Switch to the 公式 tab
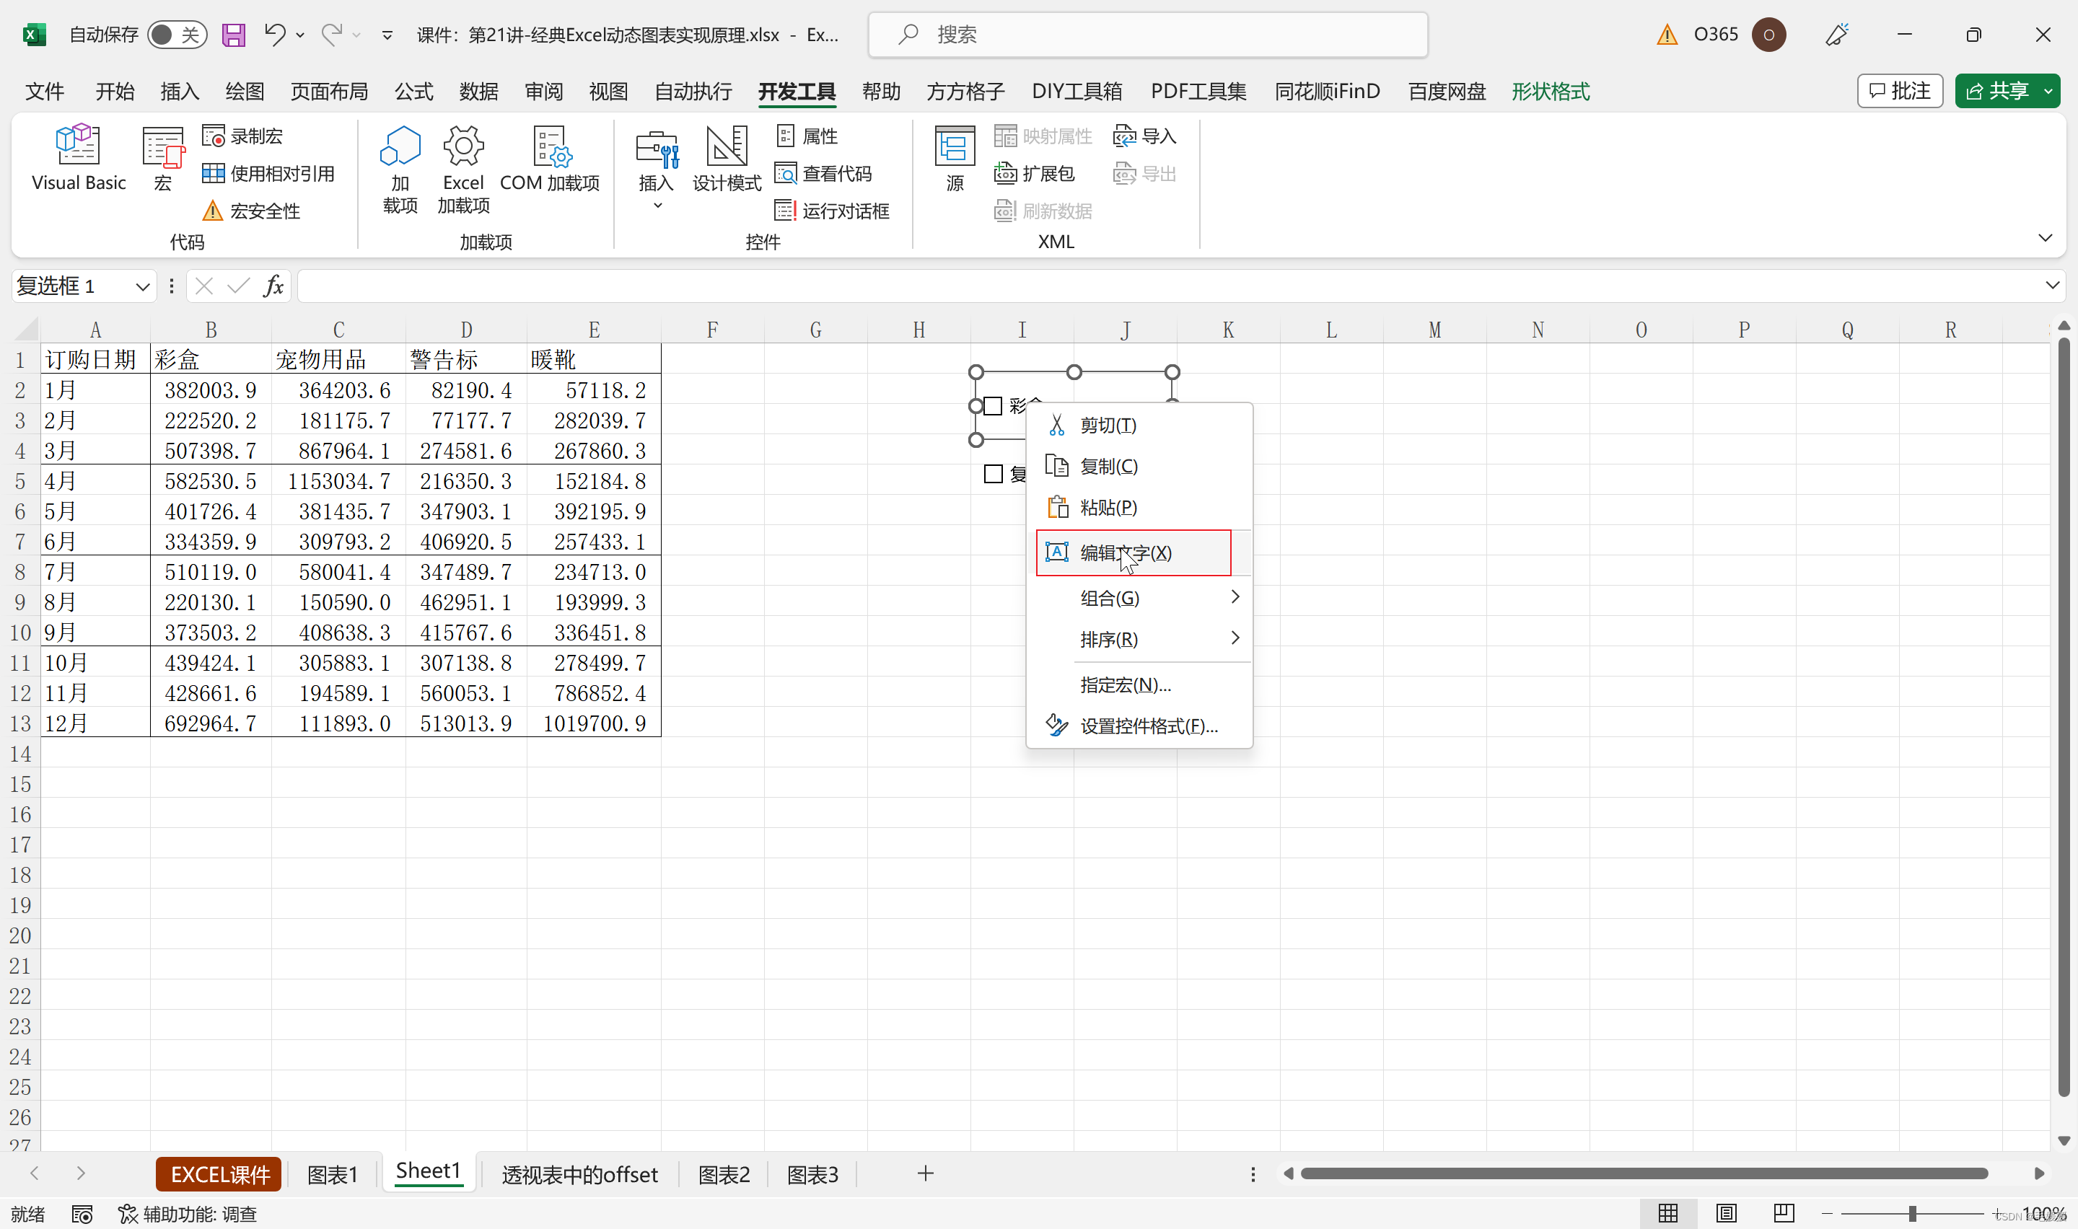Image resolution: width=2078 pixels, height=1229 pixels. pyautogui.click(x=413, y=91)
